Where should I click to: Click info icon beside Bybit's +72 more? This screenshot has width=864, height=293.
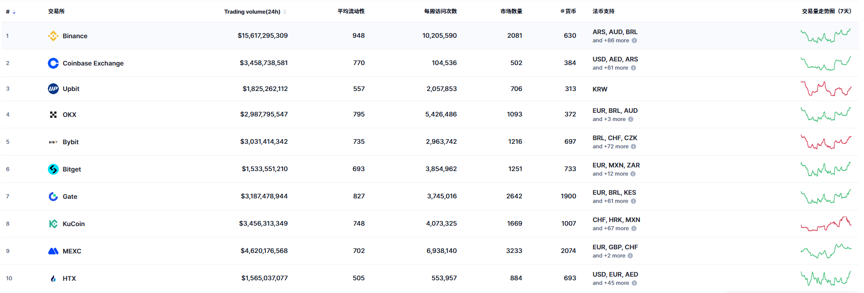point(634,146)
